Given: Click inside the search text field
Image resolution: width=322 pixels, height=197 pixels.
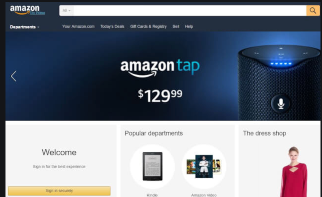Looking at the screenshot, I should coord(189,10).
